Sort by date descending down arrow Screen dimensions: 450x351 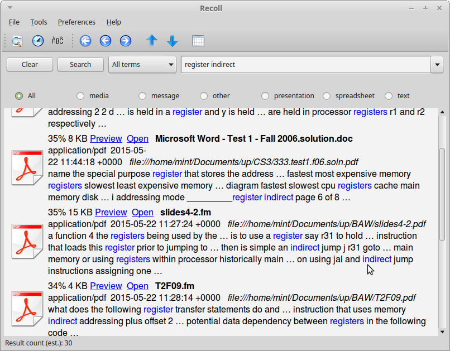(x=172, y=41)
